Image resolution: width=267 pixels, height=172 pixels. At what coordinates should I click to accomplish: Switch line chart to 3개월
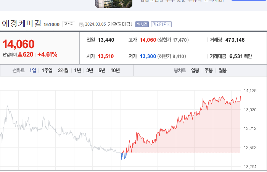pyautogui.click(x=63, y=70)
